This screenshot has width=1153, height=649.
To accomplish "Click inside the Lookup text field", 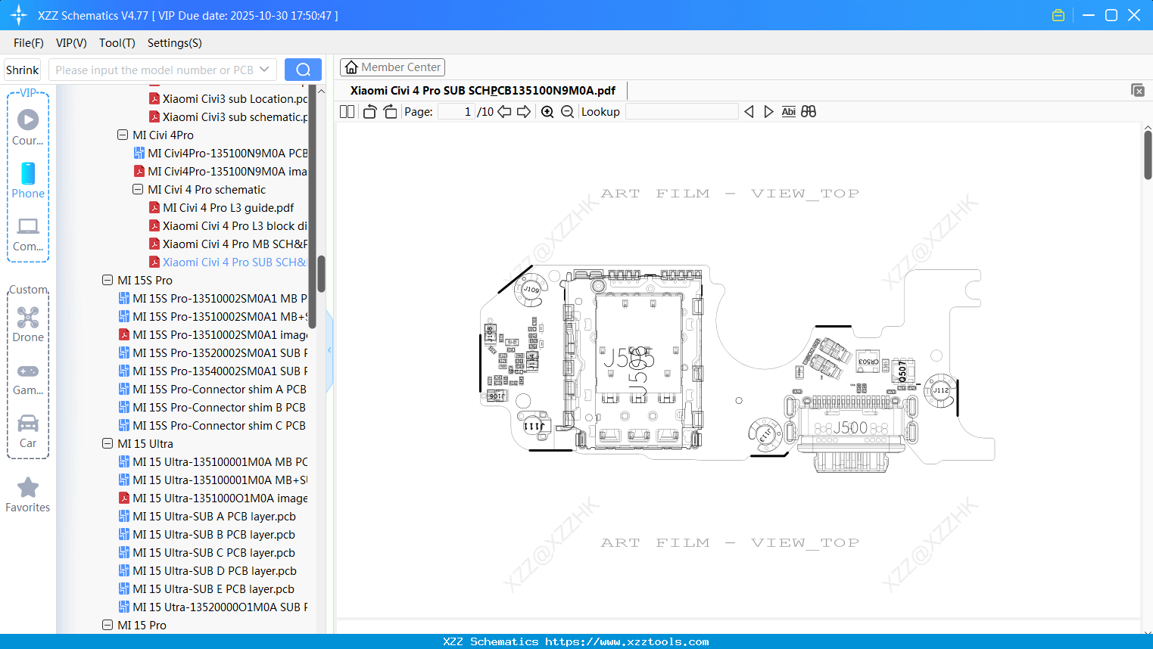I will 681,111.
